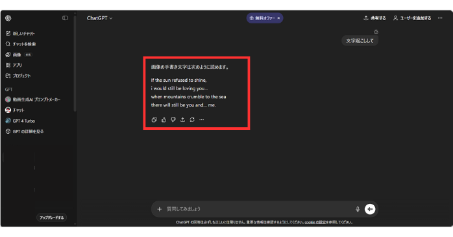Click the sidebar vertical scrollbar
The width and height of the screenshot is (453, 237).
pos(75,64)
